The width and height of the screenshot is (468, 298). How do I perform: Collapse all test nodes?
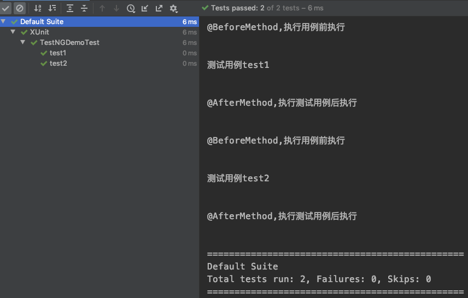pyautogui.click(x=84, y=8)
